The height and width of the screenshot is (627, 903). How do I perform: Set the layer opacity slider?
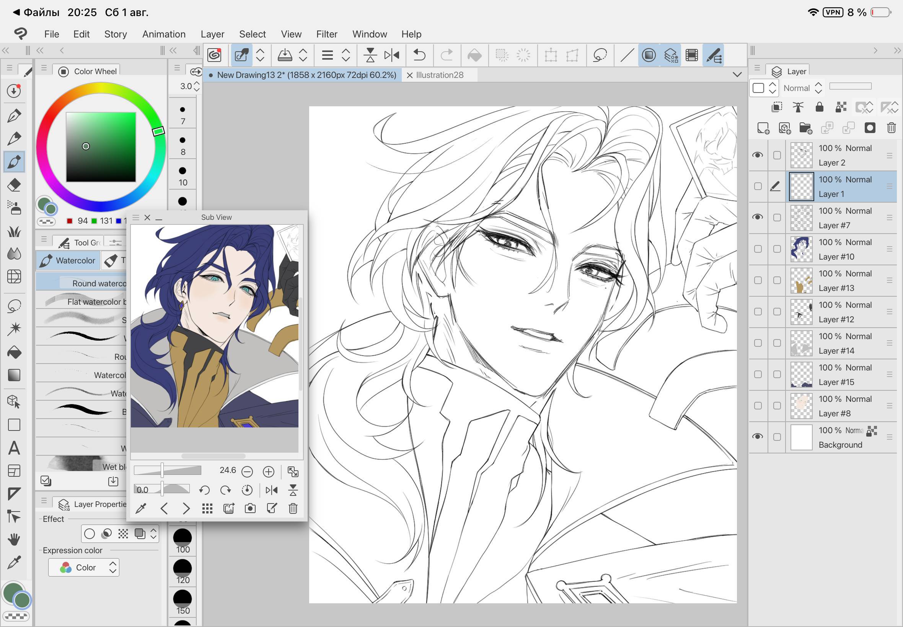tap(850, 86)
